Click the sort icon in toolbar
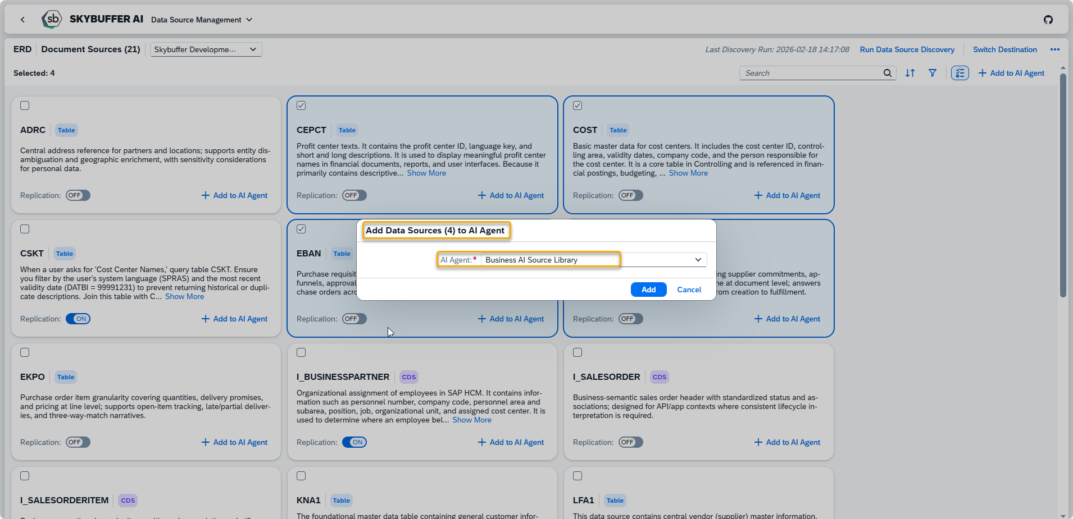 [910, 73]
